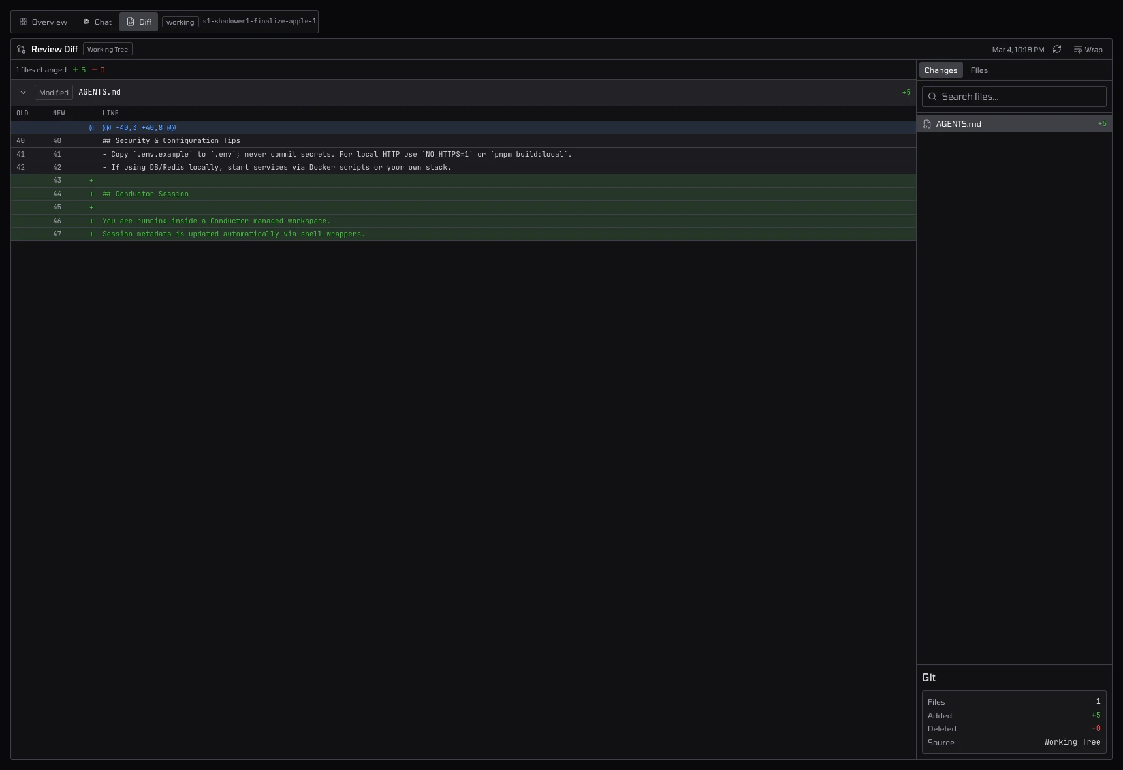Viewport: 1123px width, 770px height.
Task: Switch to the Changes tab
Action: click(x=940, y=70)
